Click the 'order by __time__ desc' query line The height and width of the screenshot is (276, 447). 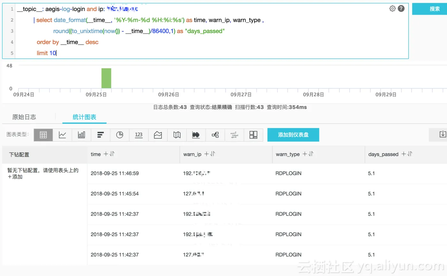click(x=68, y=42)
